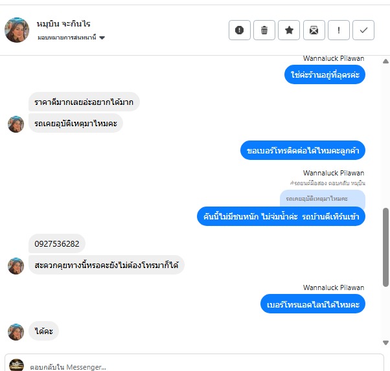
Task: Click scrollbar down arrow in chat pane
Action: click(385, 343)
